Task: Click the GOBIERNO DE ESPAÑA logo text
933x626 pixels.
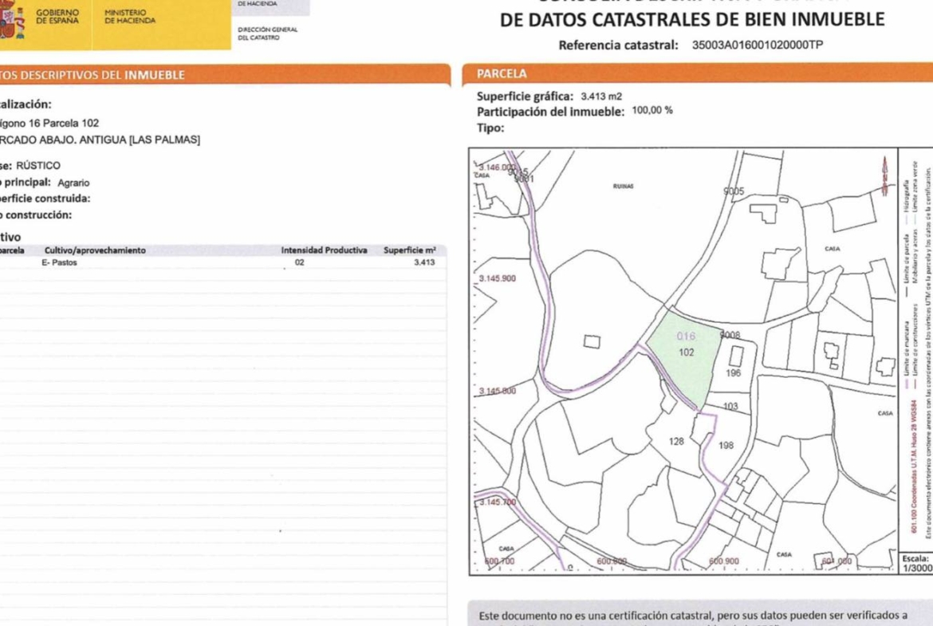Action: click(57, 17)
